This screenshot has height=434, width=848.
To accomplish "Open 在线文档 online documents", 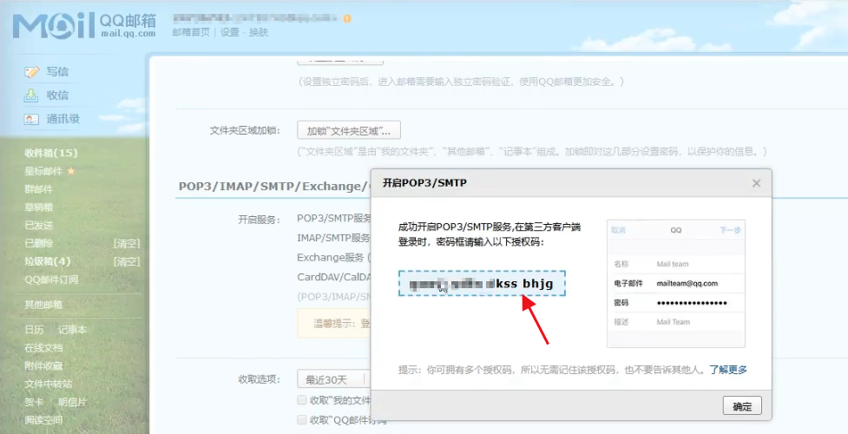I will click(x=43, y=348).
